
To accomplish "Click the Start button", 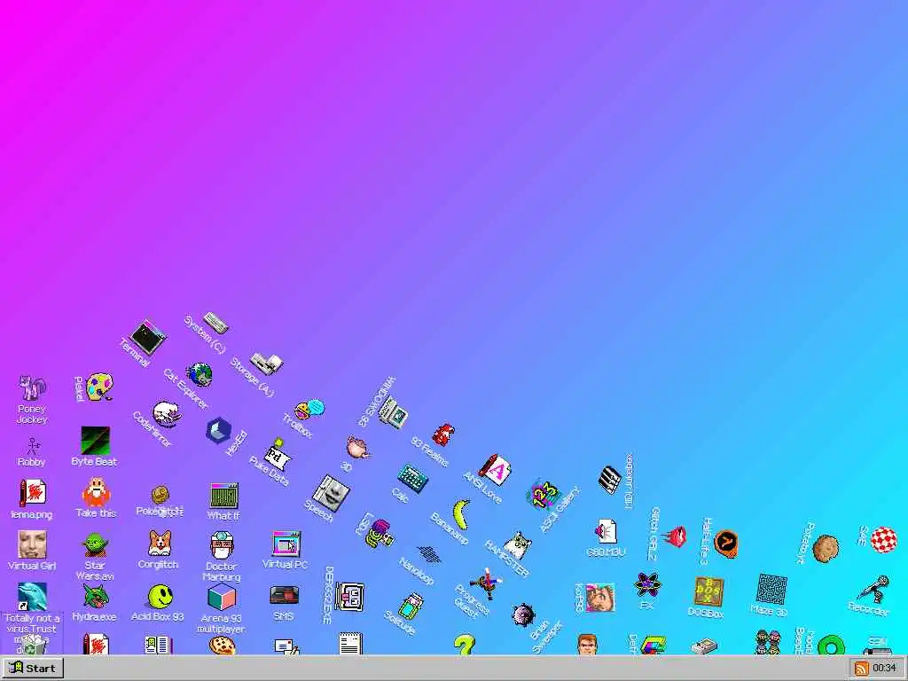I will 33,669.
